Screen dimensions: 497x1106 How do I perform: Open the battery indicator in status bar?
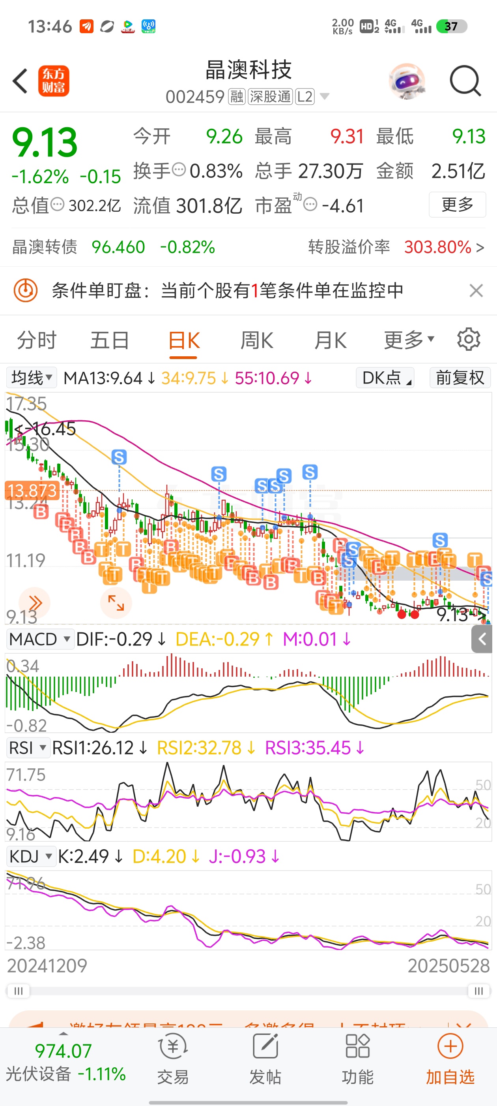pos(451,26)
